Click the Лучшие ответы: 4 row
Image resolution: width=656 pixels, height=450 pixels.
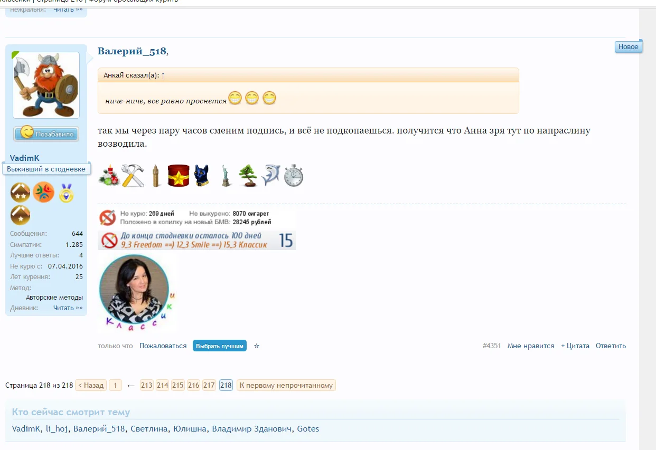[46, 255]
